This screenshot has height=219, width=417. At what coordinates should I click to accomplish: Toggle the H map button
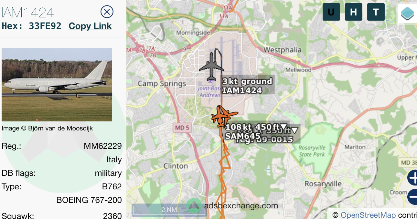[353, 12]
